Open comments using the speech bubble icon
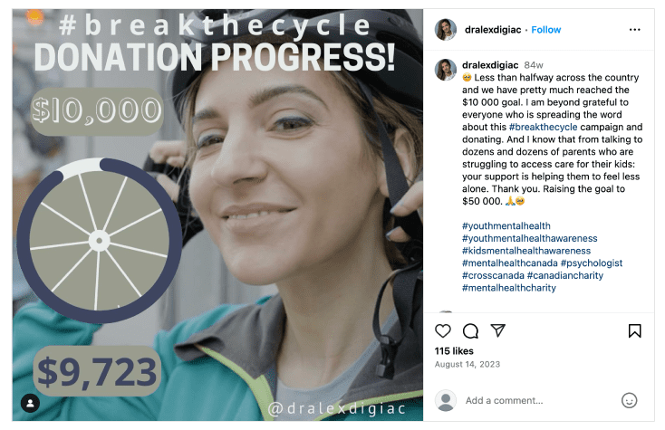665x430 pixels. pyautogui.click(x=470, y=330)
